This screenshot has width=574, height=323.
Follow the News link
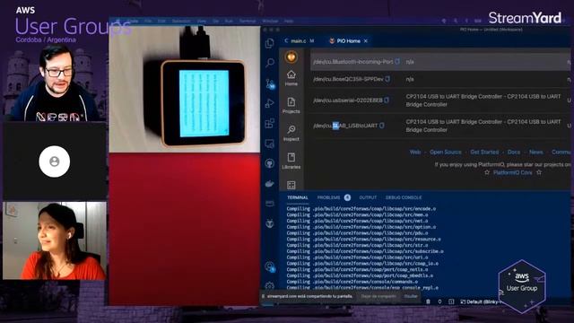(x=536, y=152)
